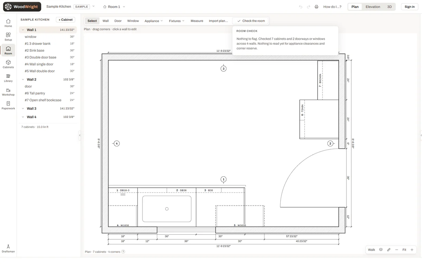Viewport: 422px width, 264px height.
Task: Open the Appliance dropdown
Action: (154, 21)
